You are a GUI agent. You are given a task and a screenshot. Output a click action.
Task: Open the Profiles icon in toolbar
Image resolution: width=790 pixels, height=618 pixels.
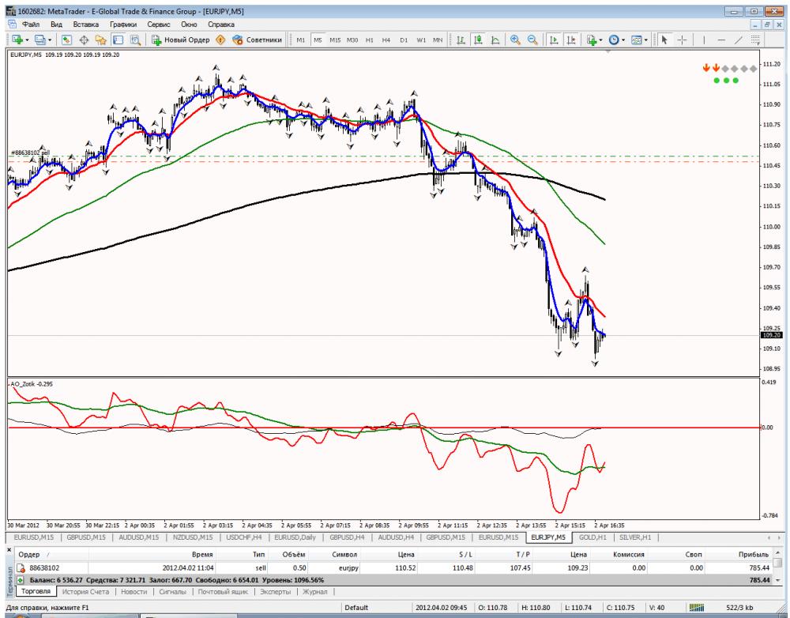(x=39, y=40)
